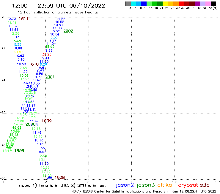Select the time marker 1611
The width and height of the screenshot is (220, 194).
[x=23, y=19]
